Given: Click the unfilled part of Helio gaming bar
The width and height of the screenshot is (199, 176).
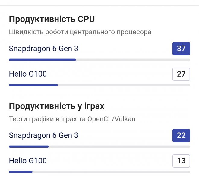Looking at the screenshot, I should pos(112,172).
